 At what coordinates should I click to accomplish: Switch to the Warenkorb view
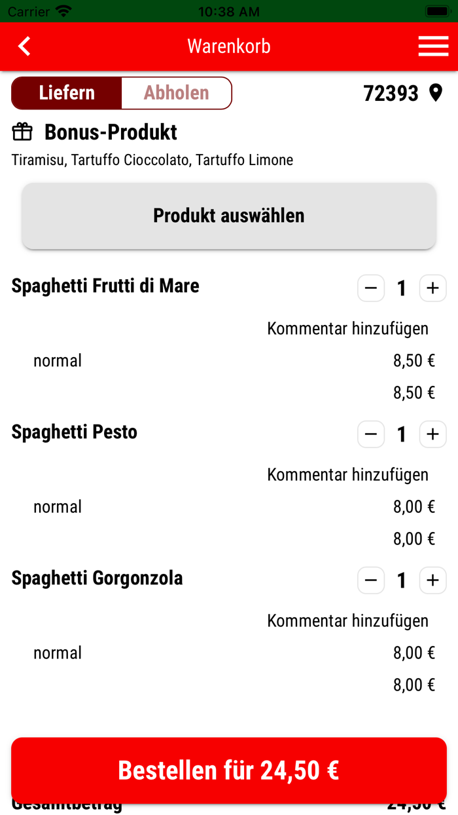tap(228, 46)
